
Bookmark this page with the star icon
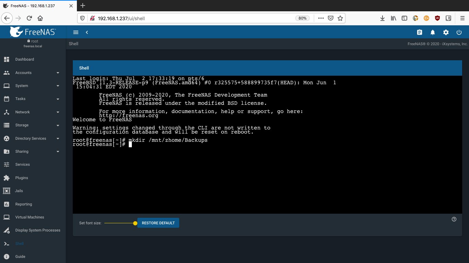click(340, 18)
